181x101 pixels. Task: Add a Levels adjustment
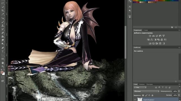tap(153, 36)
